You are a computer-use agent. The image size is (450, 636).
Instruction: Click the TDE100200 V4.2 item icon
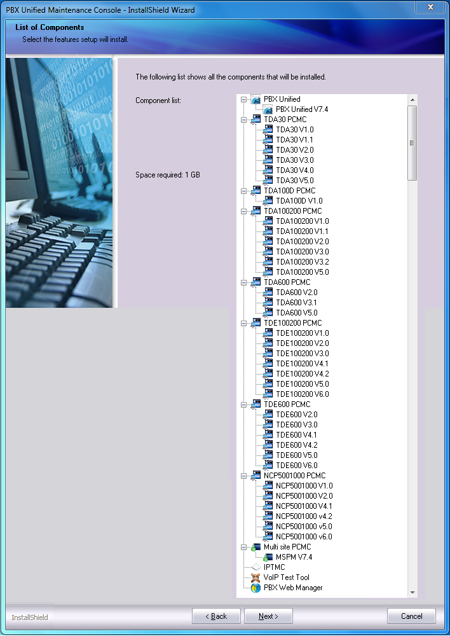(268, 373)
